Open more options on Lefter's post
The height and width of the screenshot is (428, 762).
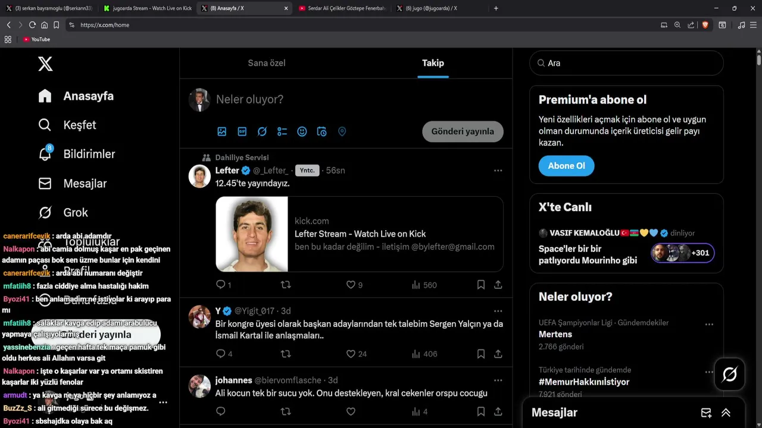click(498, 171)
